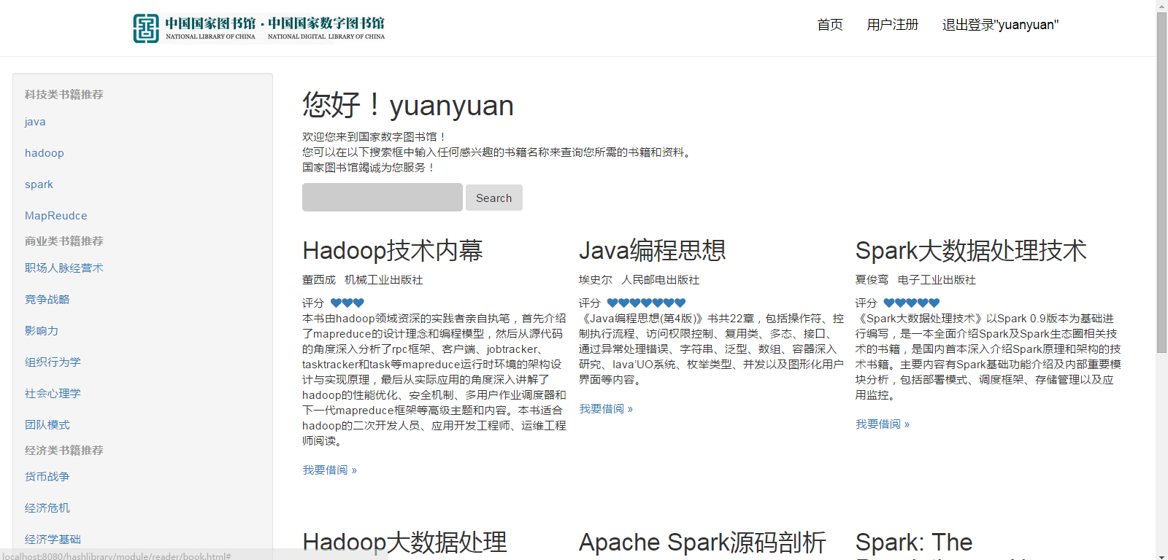Click the Java编程思想 book title
The height and width of the screenshot is (560, 1168).
[x=653, y=251]
